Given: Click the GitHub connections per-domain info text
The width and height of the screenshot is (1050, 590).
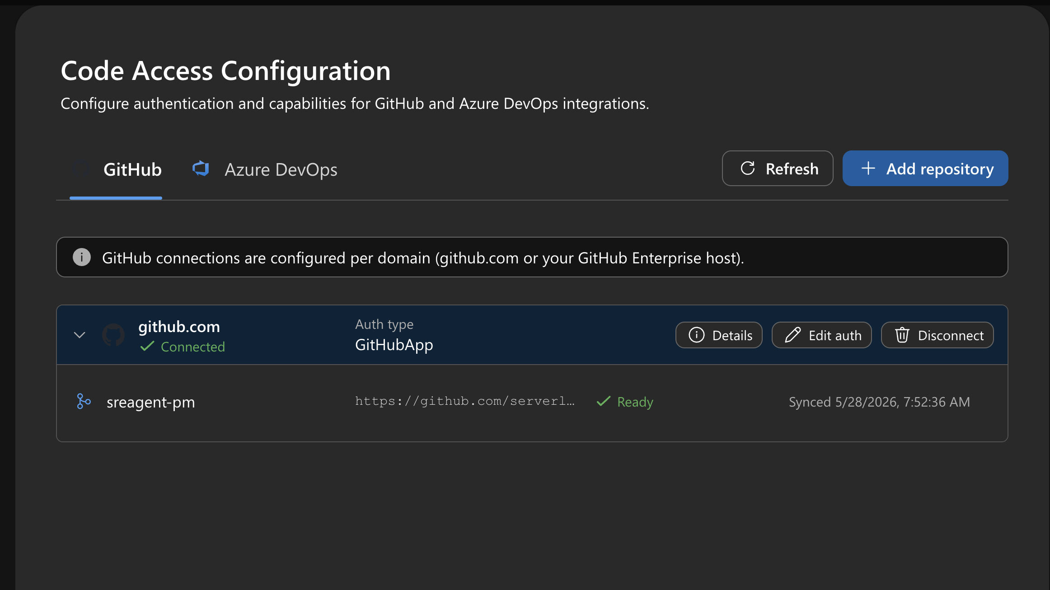Looking at the screenshot, I should click(423, 258).
